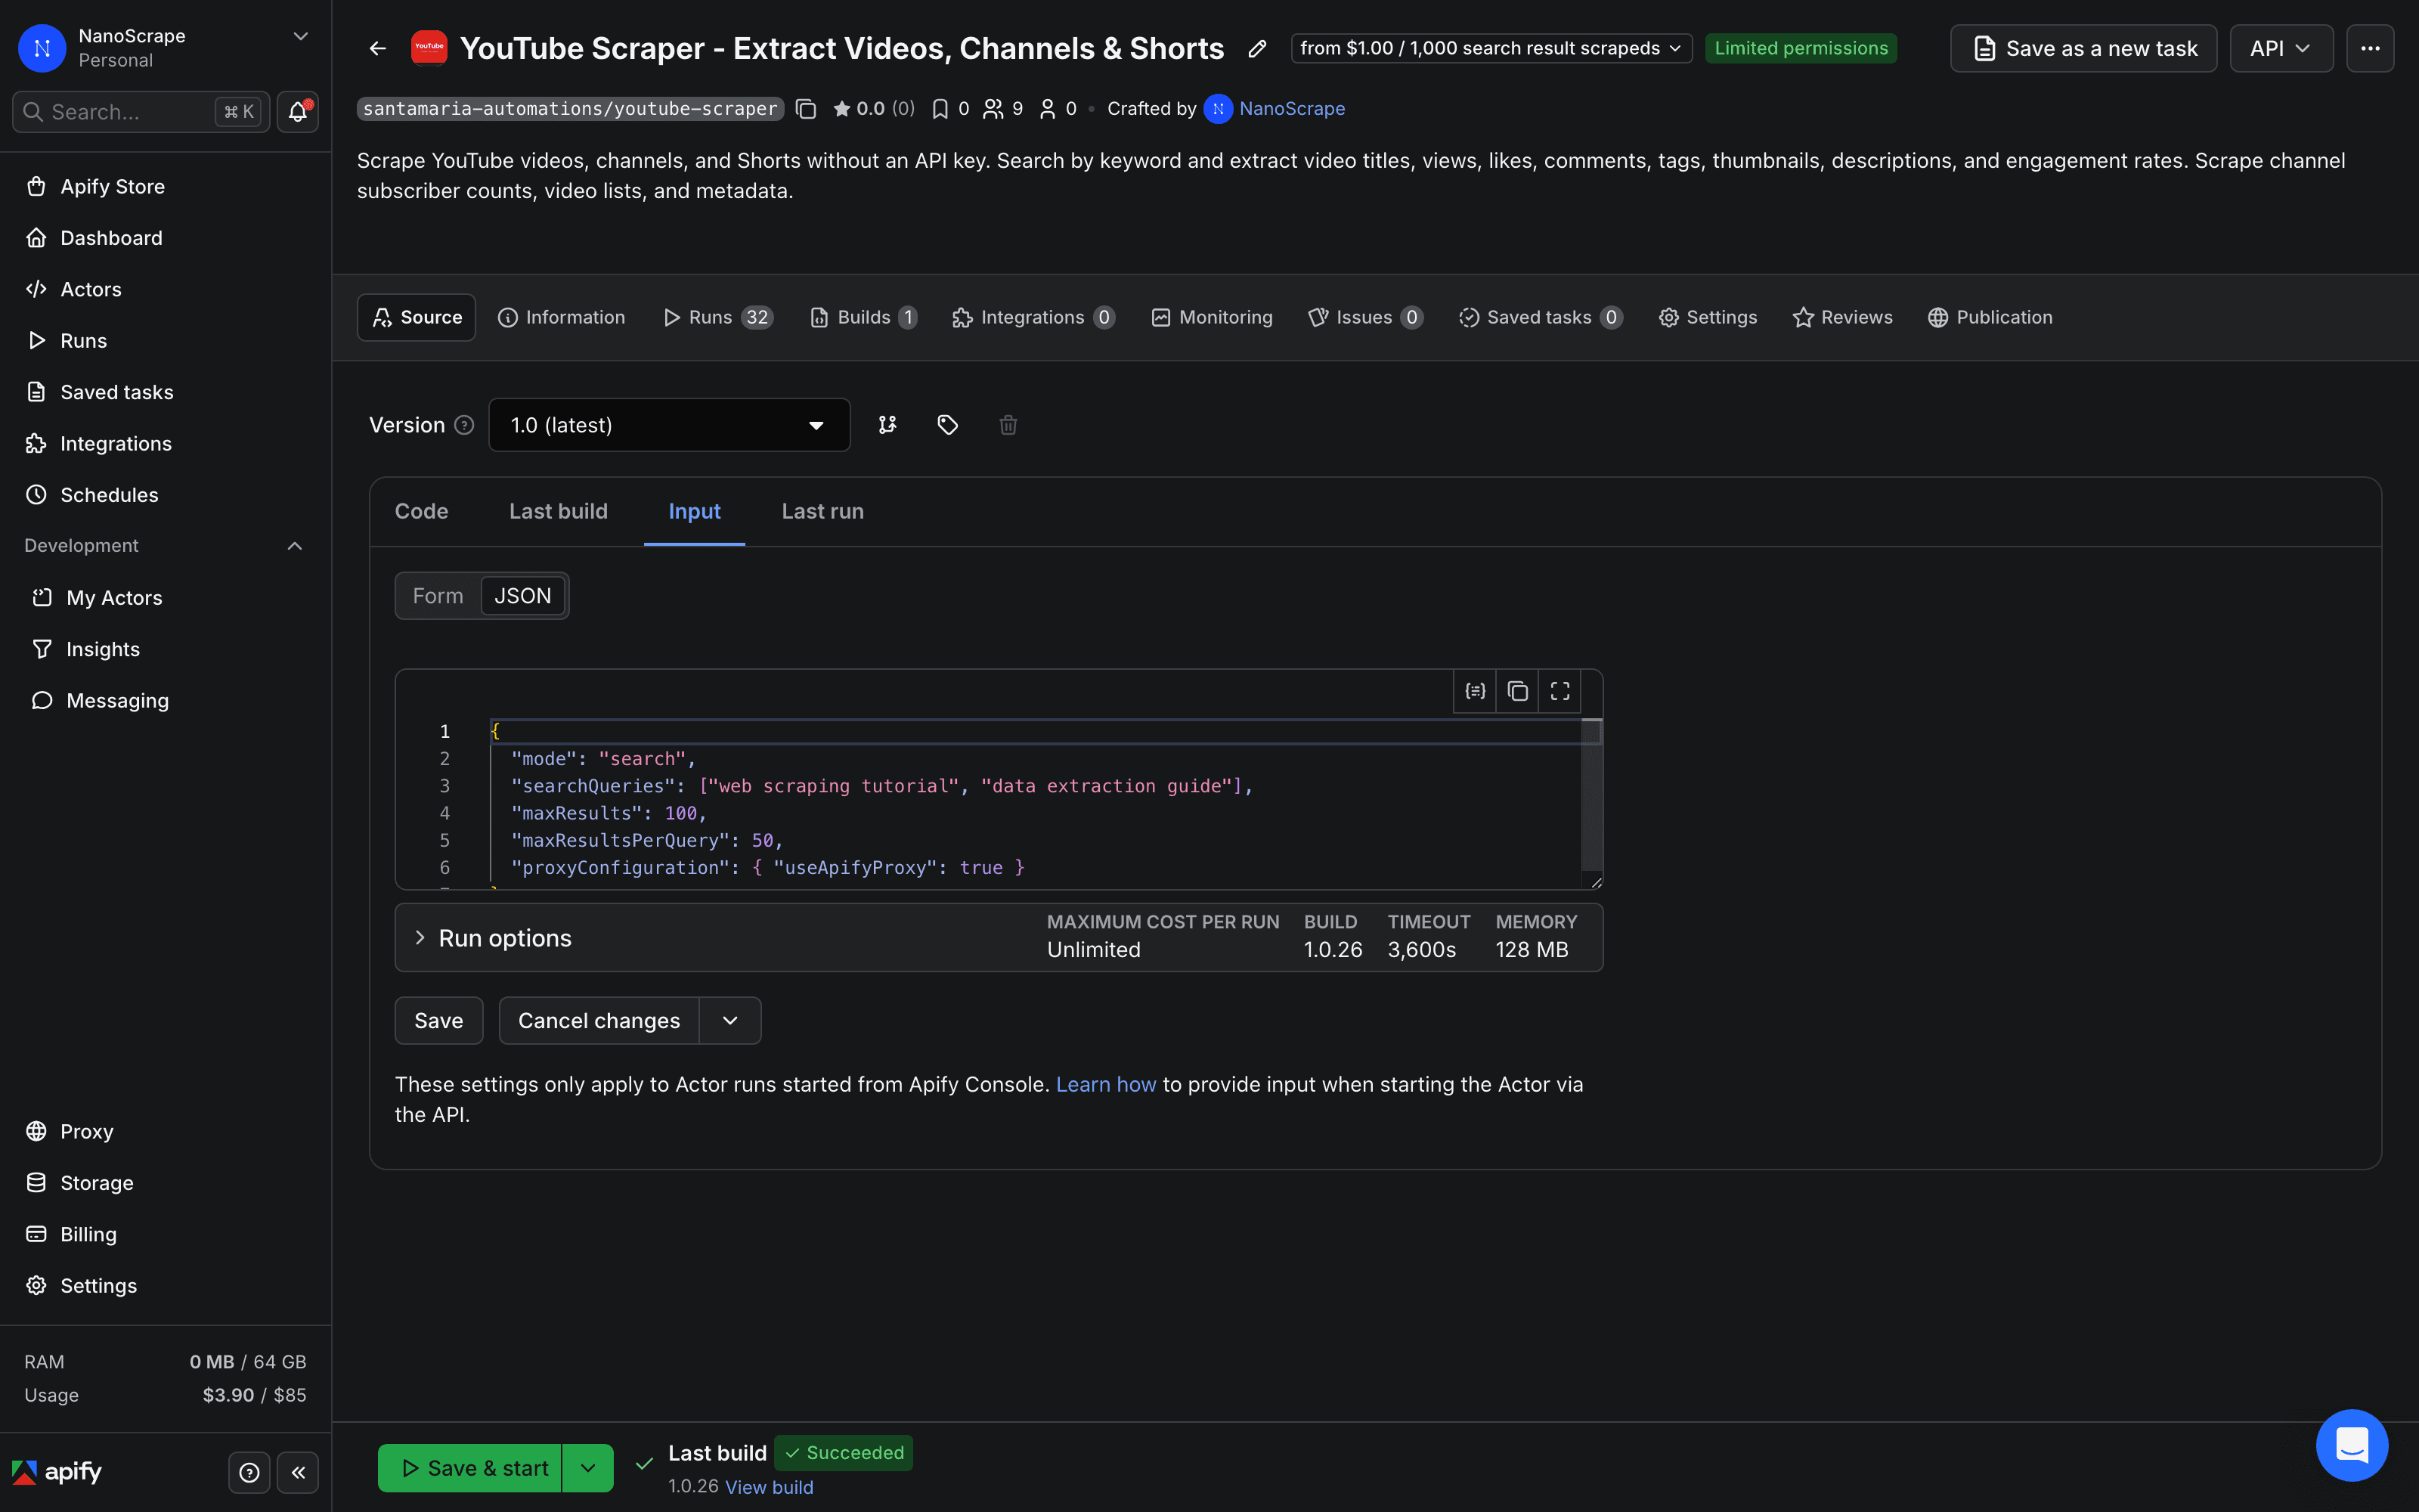Screen dimensions: 2419x1512
Task: Click JSON editor vertical scrollbar
Action: [x=1591, y=795]
